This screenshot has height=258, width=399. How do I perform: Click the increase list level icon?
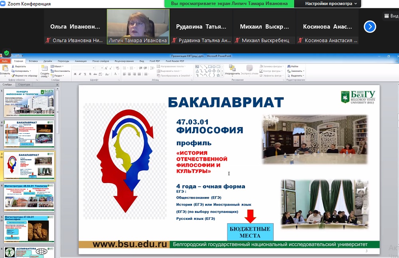145,68
